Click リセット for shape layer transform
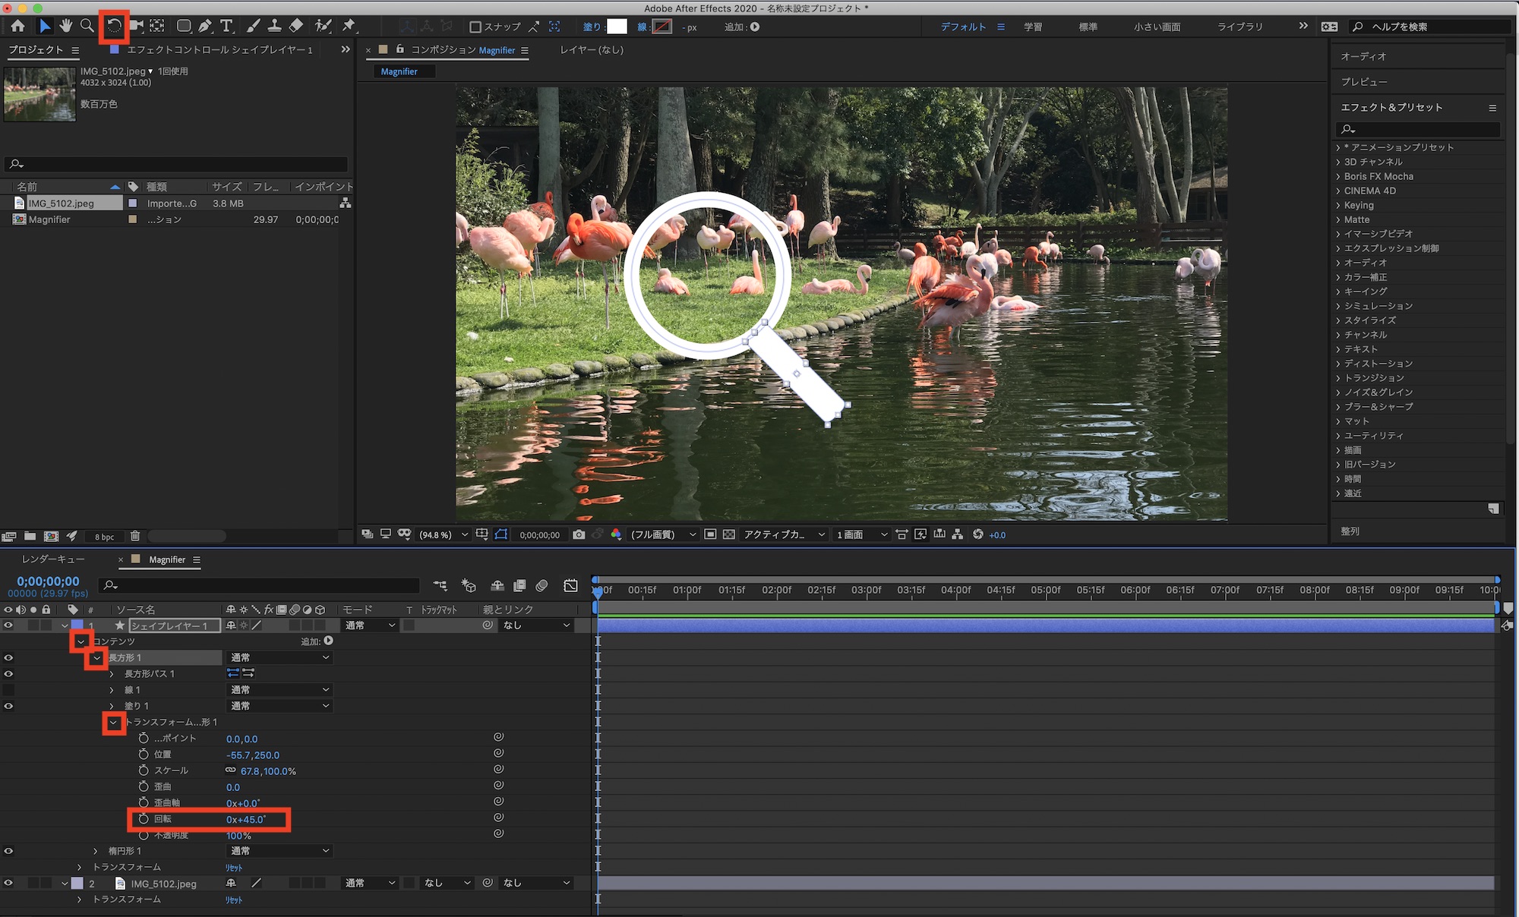Image resolution: width=1519 pixels, height=917 pixels. tap(234, 868)
